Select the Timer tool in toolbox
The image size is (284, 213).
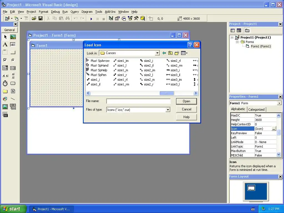click(x=5, y=83)
